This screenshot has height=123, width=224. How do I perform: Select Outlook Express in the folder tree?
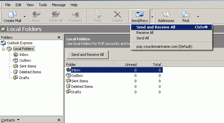click(20, 43)
